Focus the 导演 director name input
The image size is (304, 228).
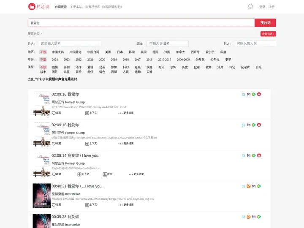click(168, 43)
